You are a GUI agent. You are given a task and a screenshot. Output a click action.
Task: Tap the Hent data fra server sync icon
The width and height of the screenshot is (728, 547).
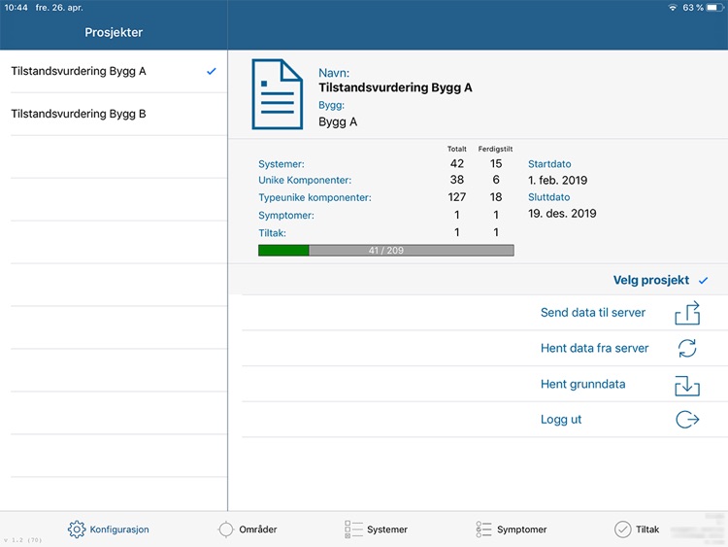coord(687,348)
